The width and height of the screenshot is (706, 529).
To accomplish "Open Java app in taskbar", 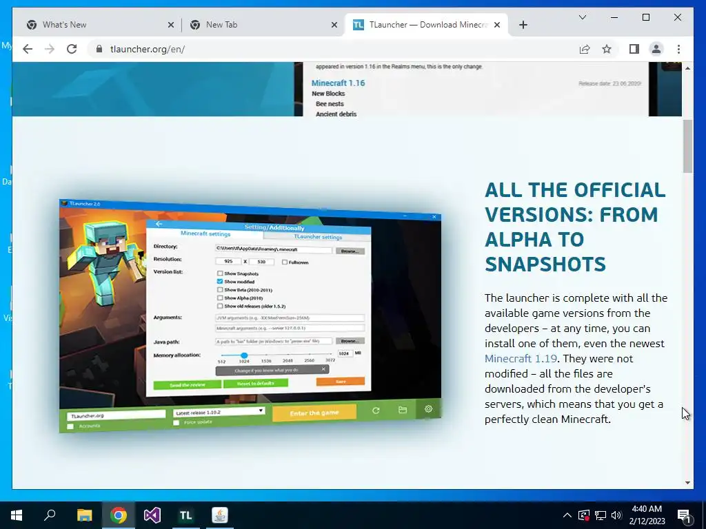I will click(x=220, y=515).
